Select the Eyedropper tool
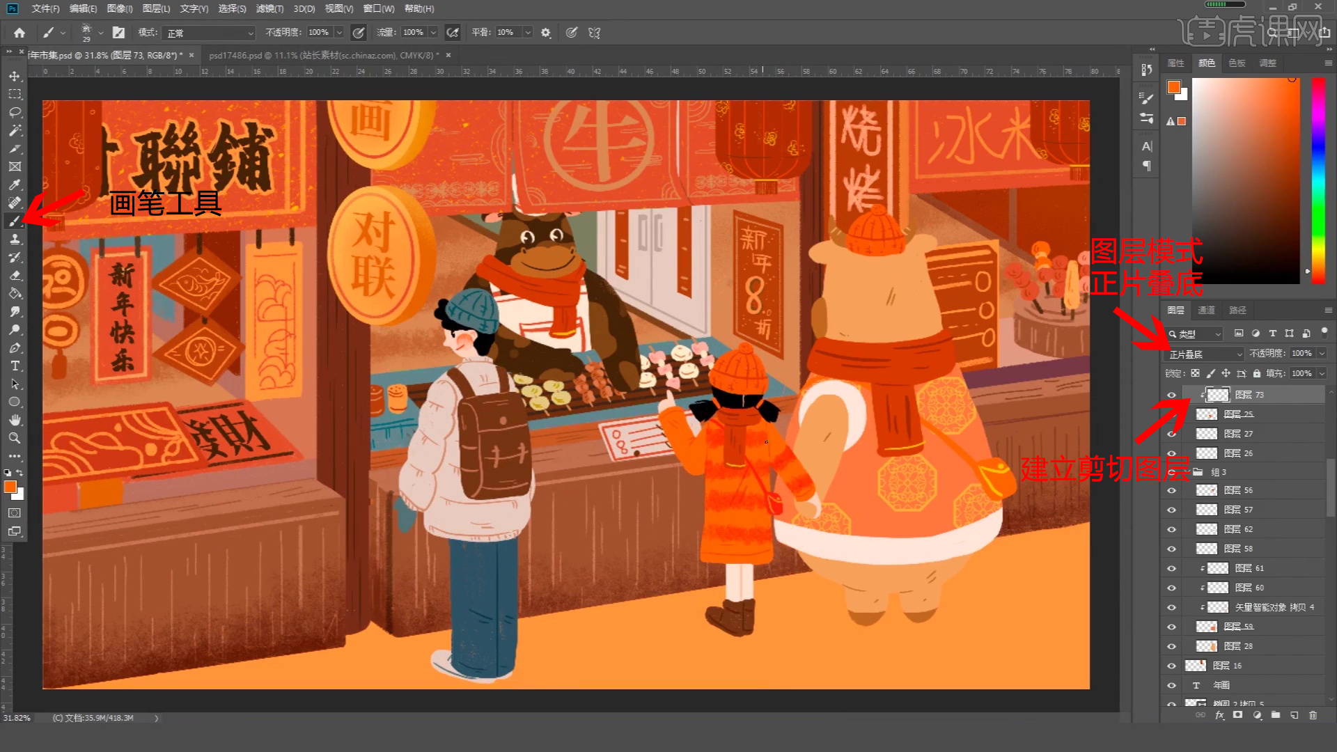Screen dimensions: 1337x752 coord(14,185)
